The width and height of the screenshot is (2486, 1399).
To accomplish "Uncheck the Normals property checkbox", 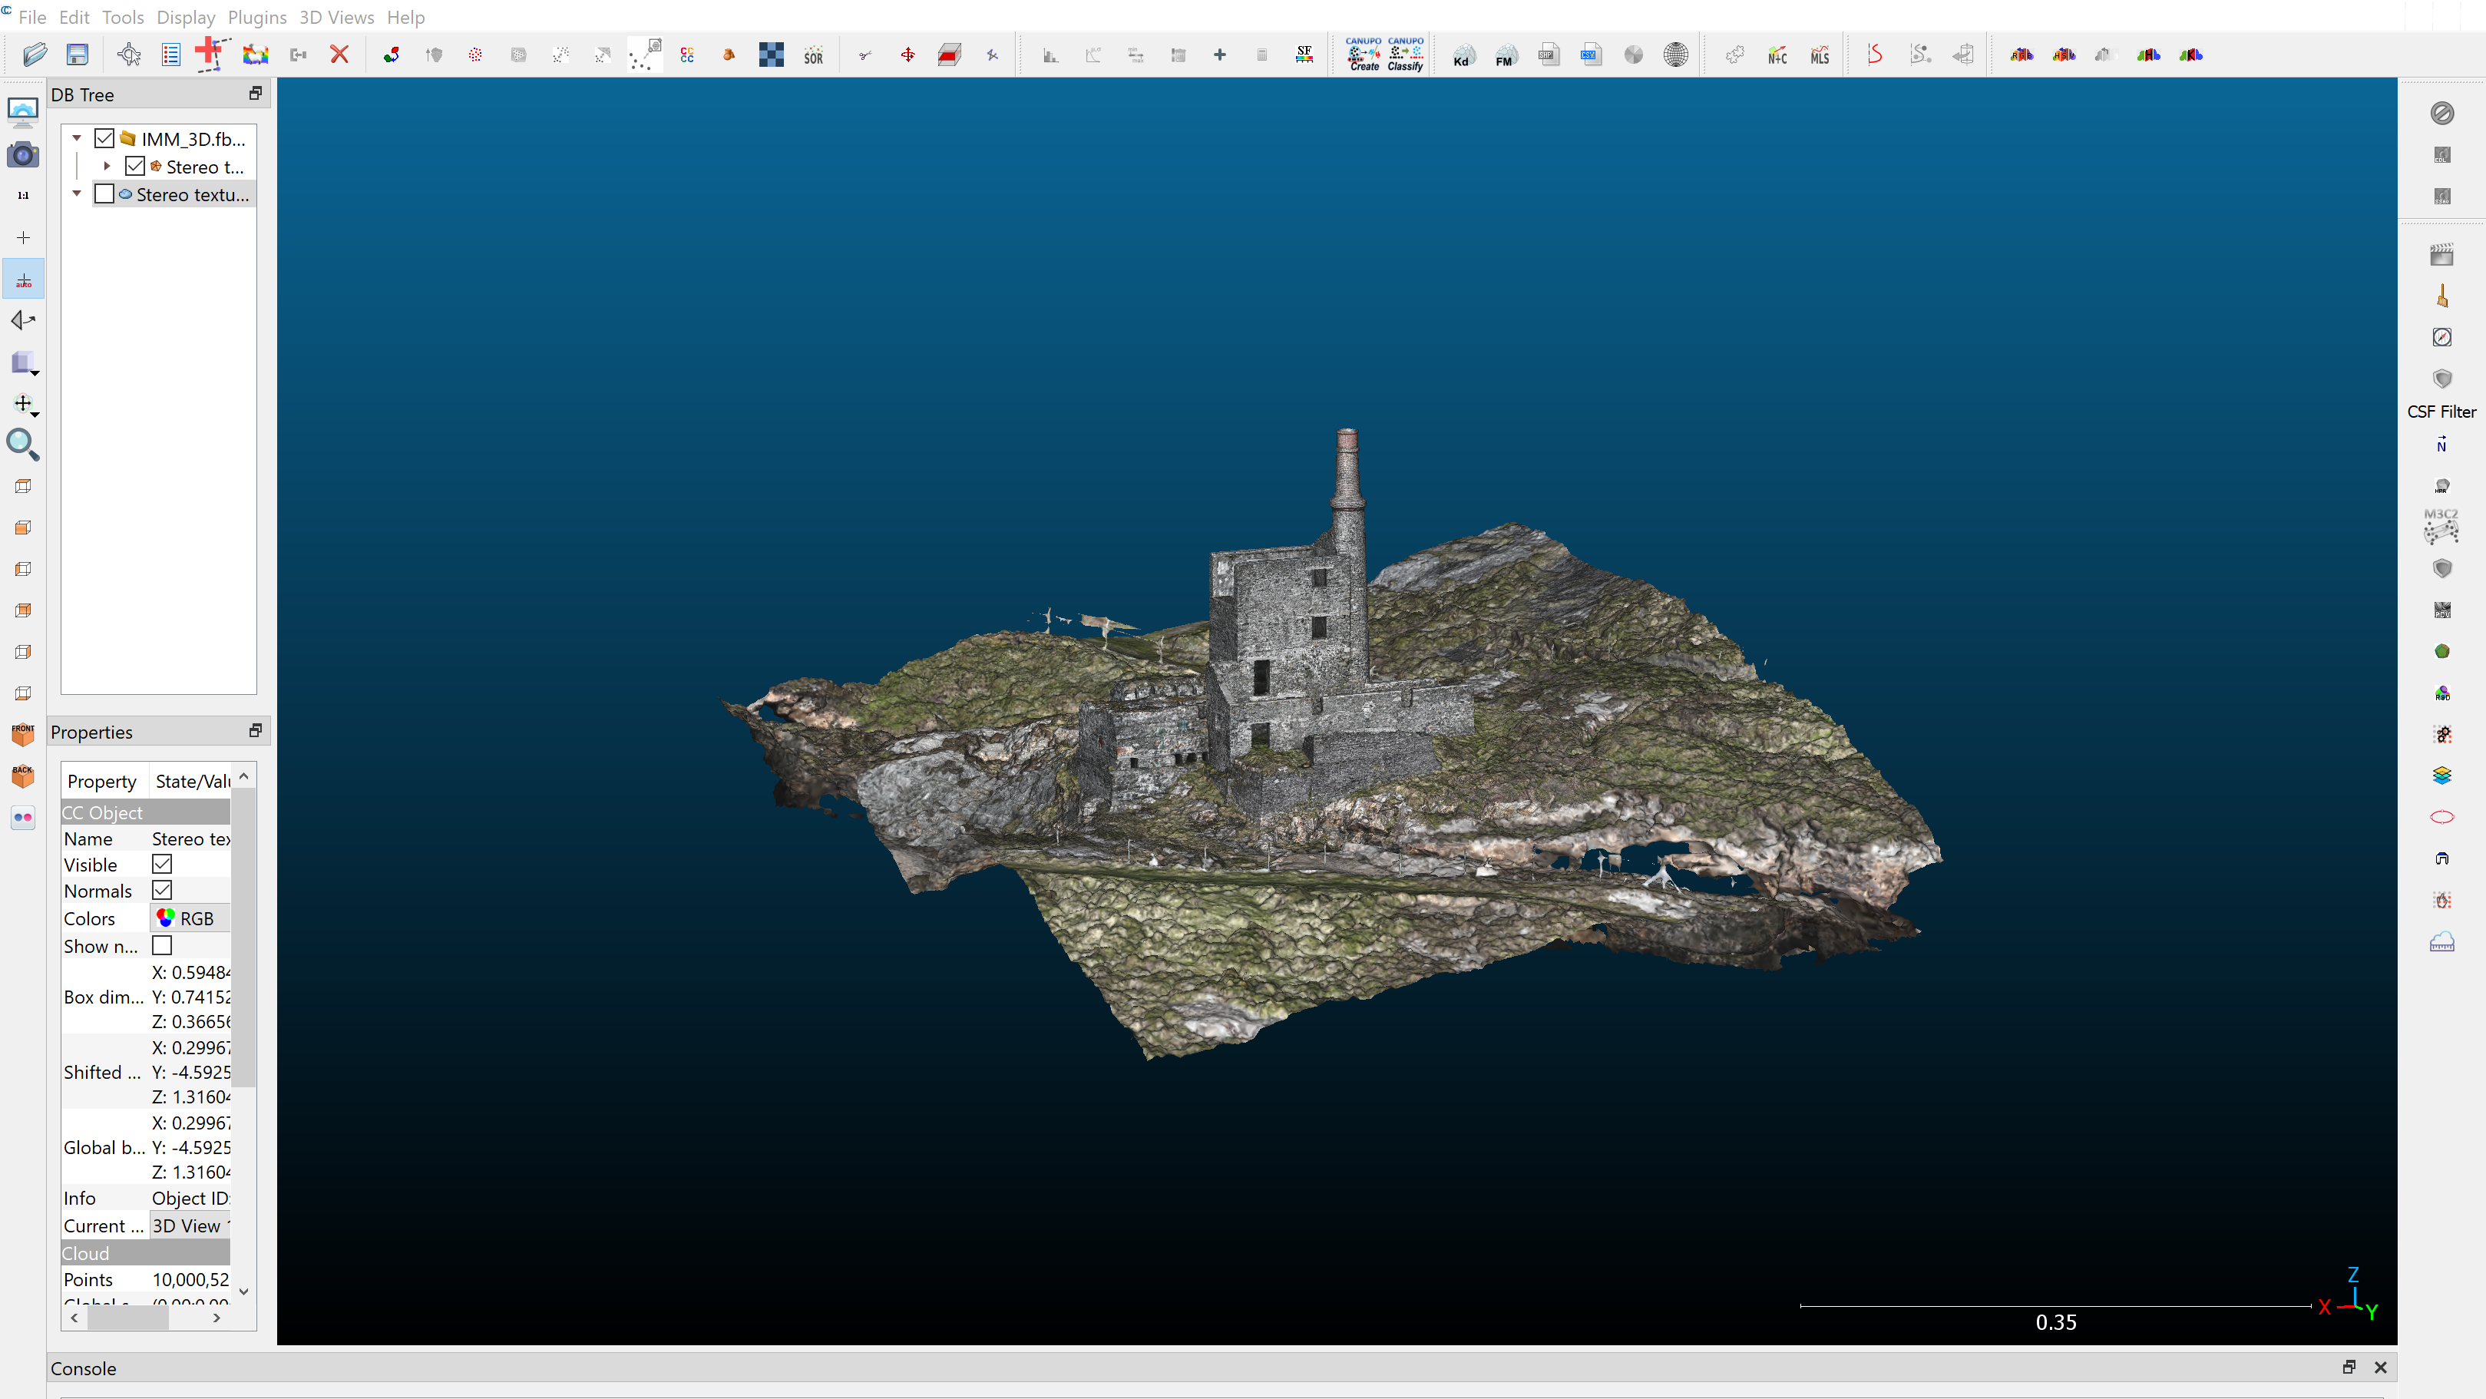I will click(161, 890).
